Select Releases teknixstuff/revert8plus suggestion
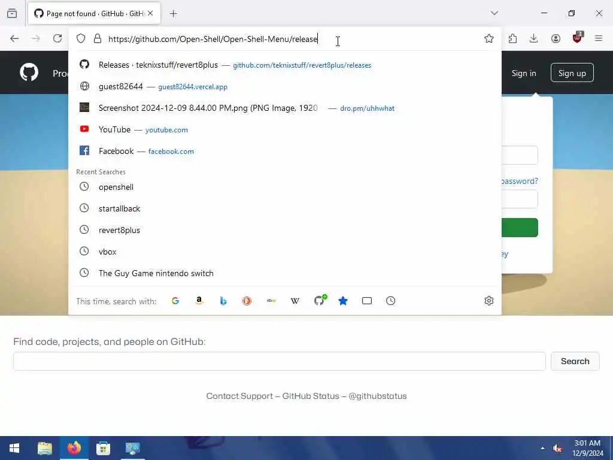This screenshot has width=613, height=460. (x=284, y=65)
